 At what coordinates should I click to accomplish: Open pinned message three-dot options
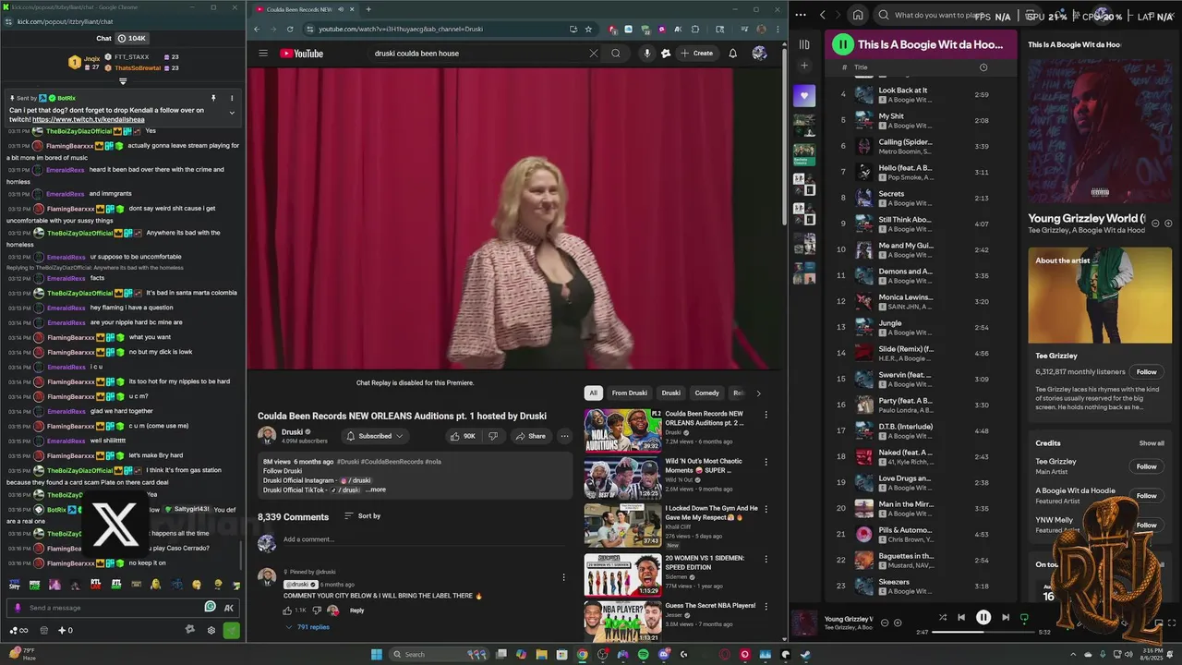232,98
